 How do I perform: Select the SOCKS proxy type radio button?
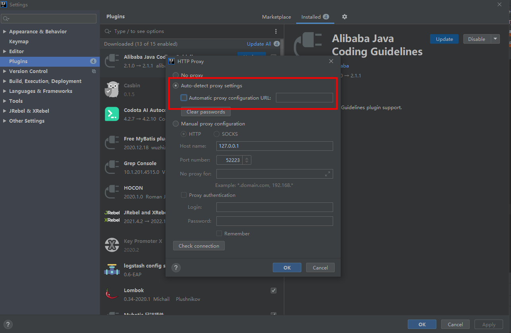[216, 134]
